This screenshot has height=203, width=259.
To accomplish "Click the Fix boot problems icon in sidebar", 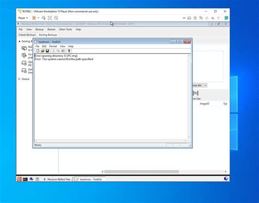I will tap(24, 55).
